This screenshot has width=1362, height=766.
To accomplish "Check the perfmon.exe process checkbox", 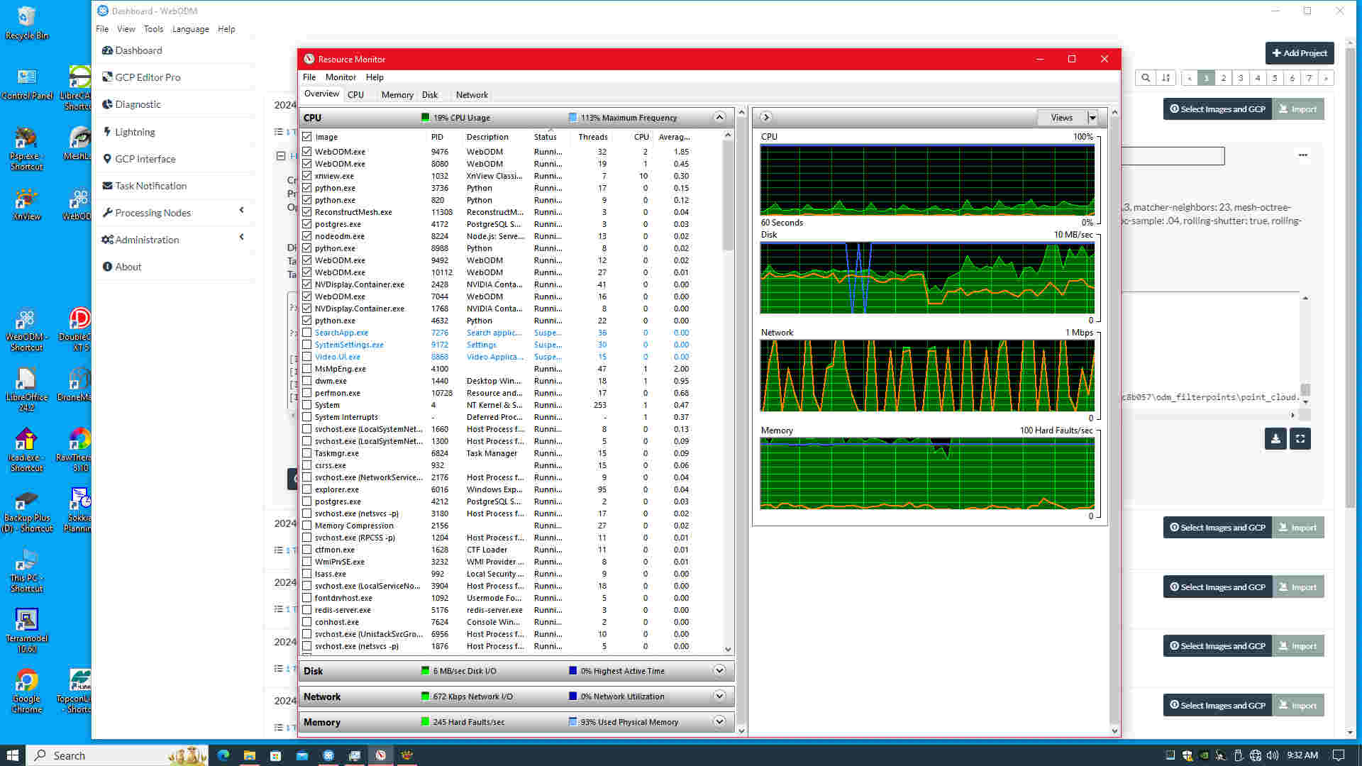I will [307, 393].
